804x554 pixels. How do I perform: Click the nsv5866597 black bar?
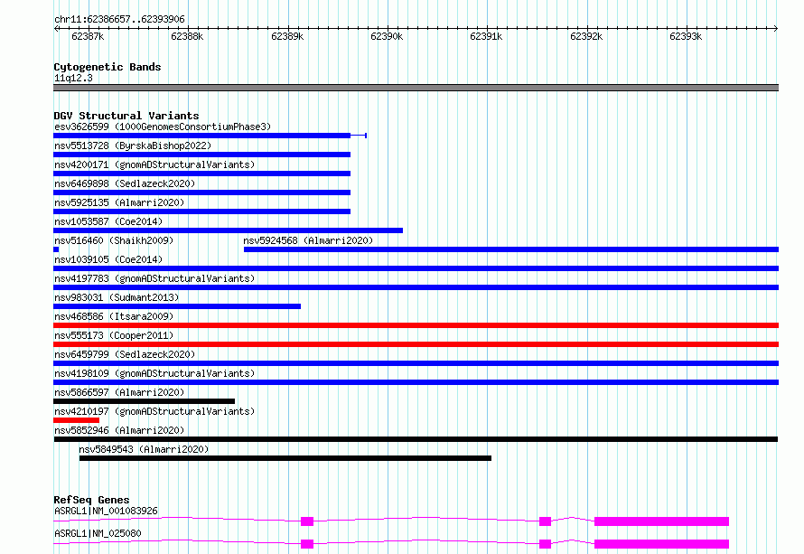[144, 401]
